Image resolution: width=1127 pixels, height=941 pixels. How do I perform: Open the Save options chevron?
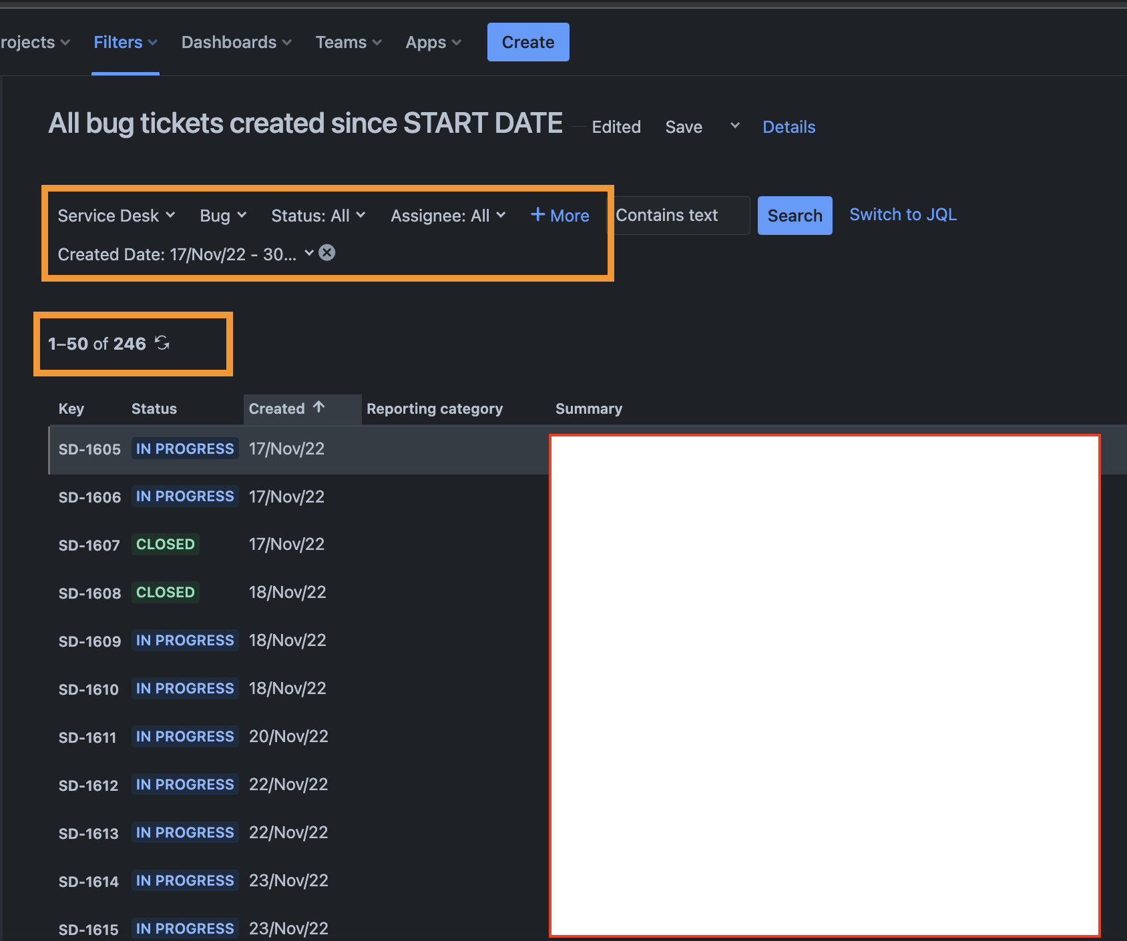click(734, 125)
